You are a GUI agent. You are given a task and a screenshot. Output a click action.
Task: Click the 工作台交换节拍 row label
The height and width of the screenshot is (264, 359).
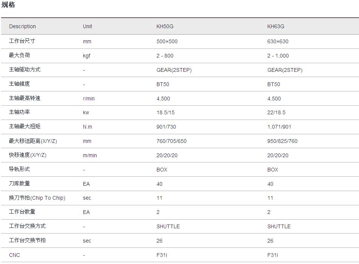click(x=27, y=240)
